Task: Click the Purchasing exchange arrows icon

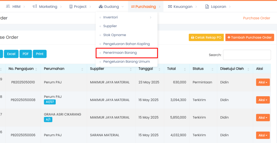Action: pos(133,6)
